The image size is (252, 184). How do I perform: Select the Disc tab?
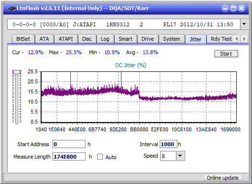(x=87, y=39)
